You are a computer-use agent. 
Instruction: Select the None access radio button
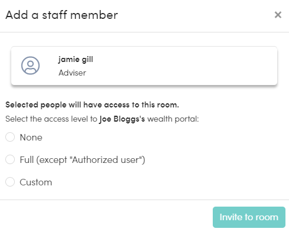coord(10,137)
